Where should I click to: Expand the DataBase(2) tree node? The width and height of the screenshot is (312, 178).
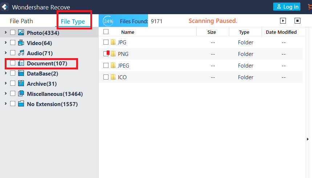pyautogui.click(x=5, y=73)
